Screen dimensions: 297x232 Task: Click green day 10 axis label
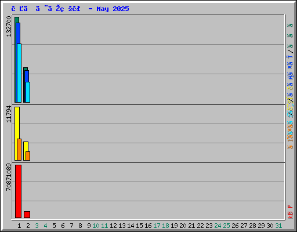[96, 226]
